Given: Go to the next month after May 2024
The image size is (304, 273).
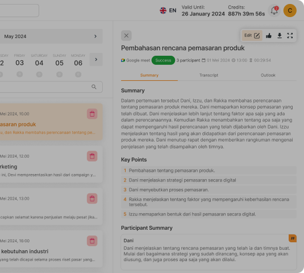Looking at the screenshot, I should click(x=95, y=36).
